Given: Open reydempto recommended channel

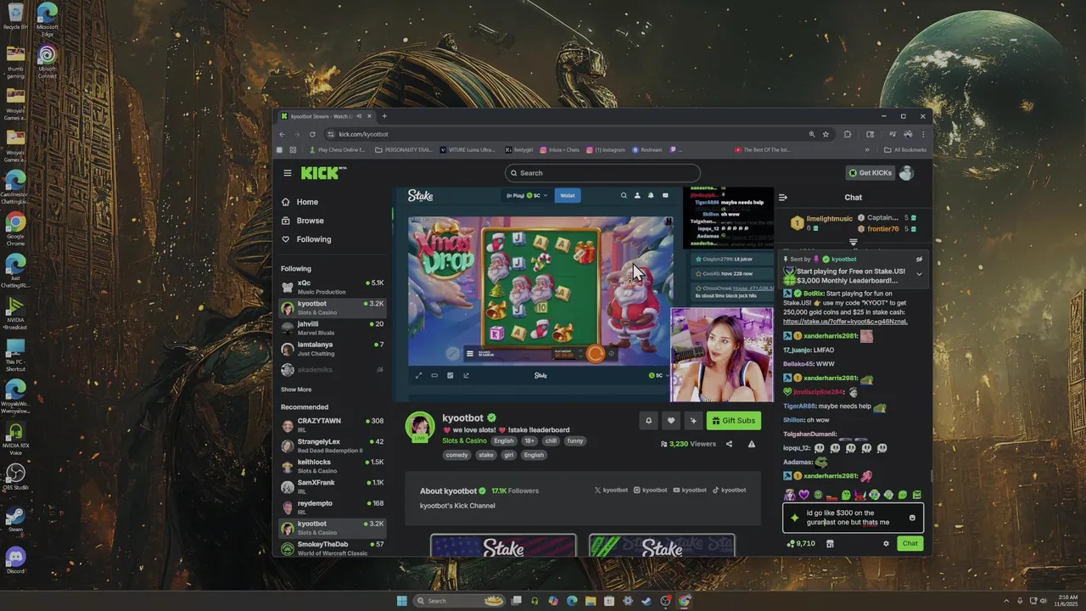Looking at the screenshot, I should [333, 507].
